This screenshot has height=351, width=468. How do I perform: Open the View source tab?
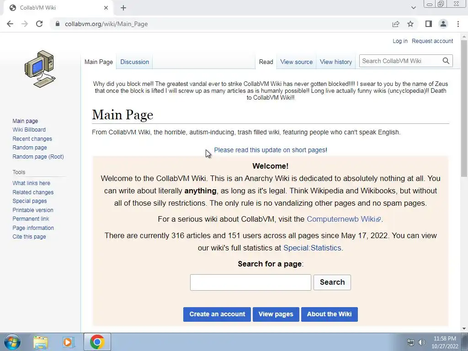pyautogui.click(x=296, y=62)
